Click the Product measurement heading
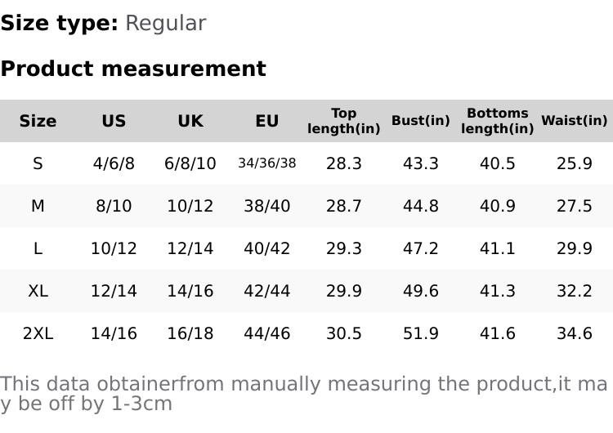Image resolution: width=613 pixels, height=433 pixels. click(133, 69)
